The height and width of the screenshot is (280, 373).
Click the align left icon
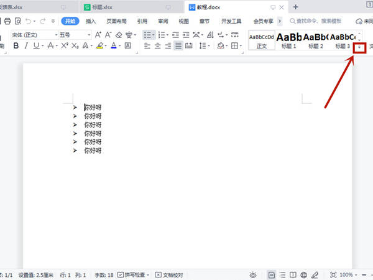pos(147,45)
